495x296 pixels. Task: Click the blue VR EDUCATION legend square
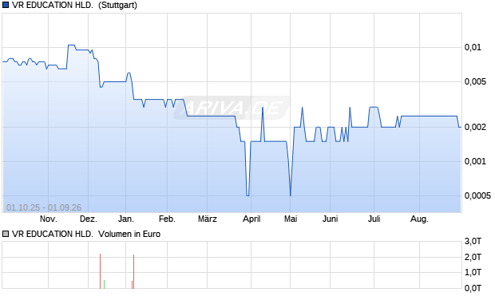point(6,5)
